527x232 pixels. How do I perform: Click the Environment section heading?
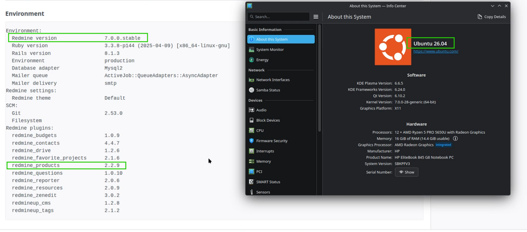click(x=24, y=14)
